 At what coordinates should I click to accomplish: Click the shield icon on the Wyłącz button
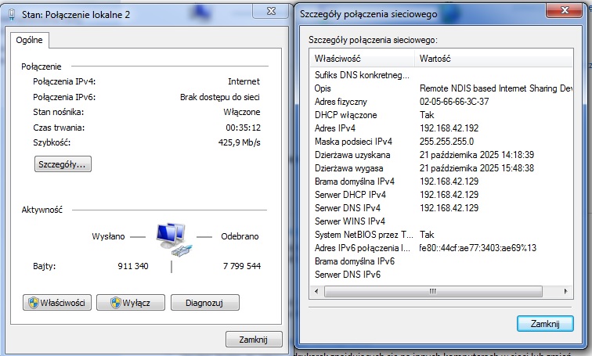pyautogui.click(x=115, y=303)
